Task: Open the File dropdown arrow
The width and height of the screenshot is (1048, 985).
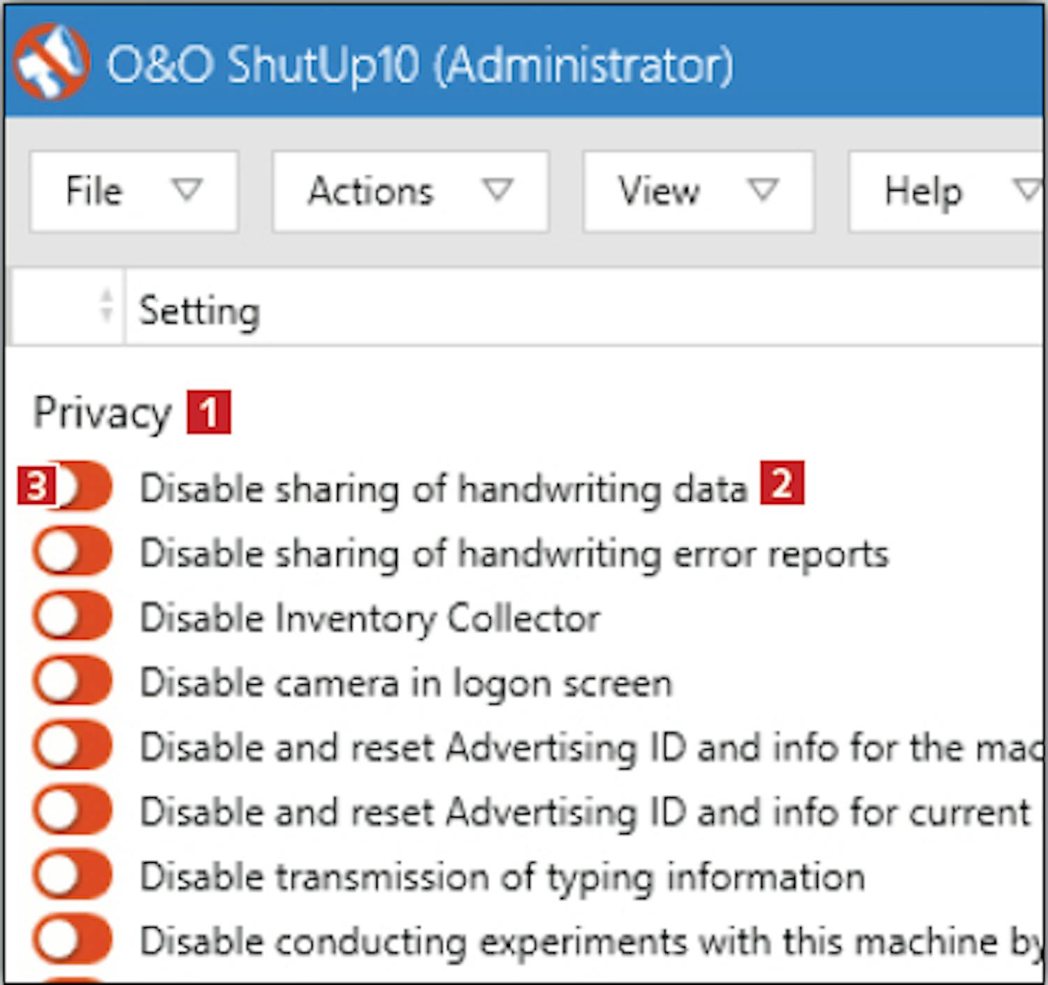Action: pyautogui.click(x=187, y=190)
